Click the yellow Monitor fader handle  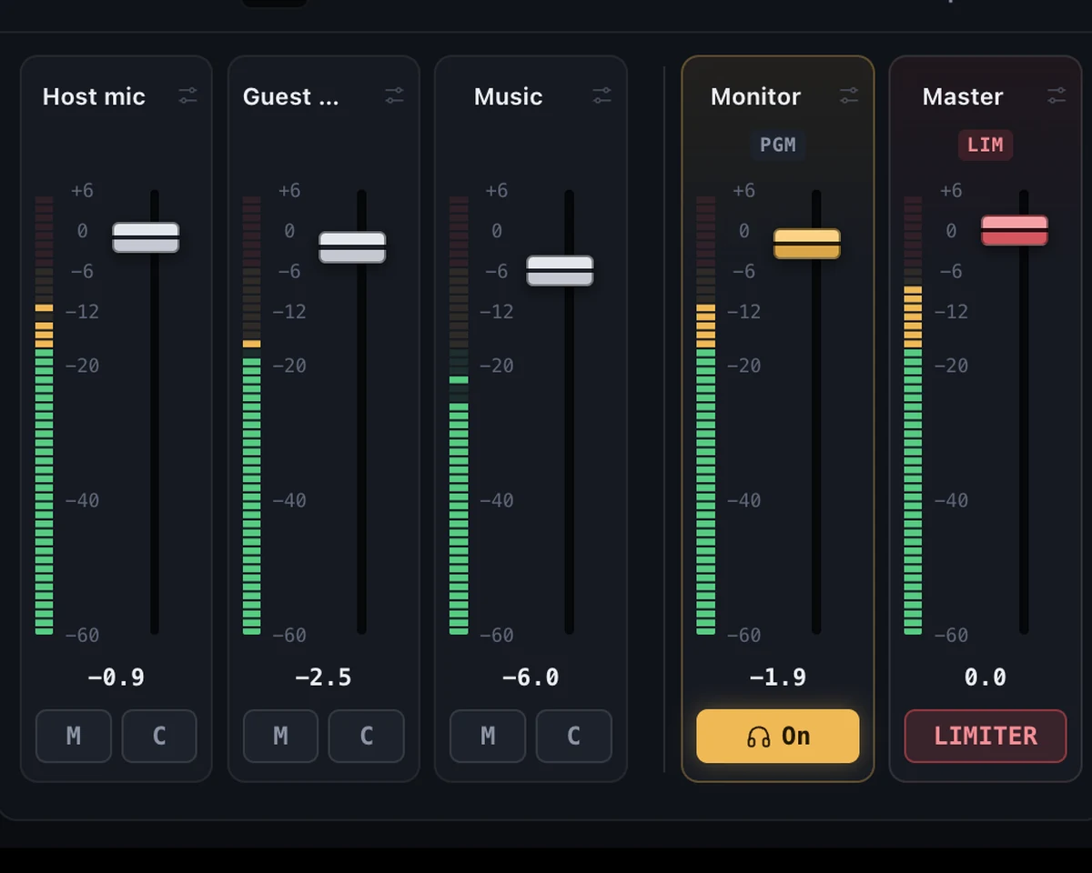click(807, 244)
